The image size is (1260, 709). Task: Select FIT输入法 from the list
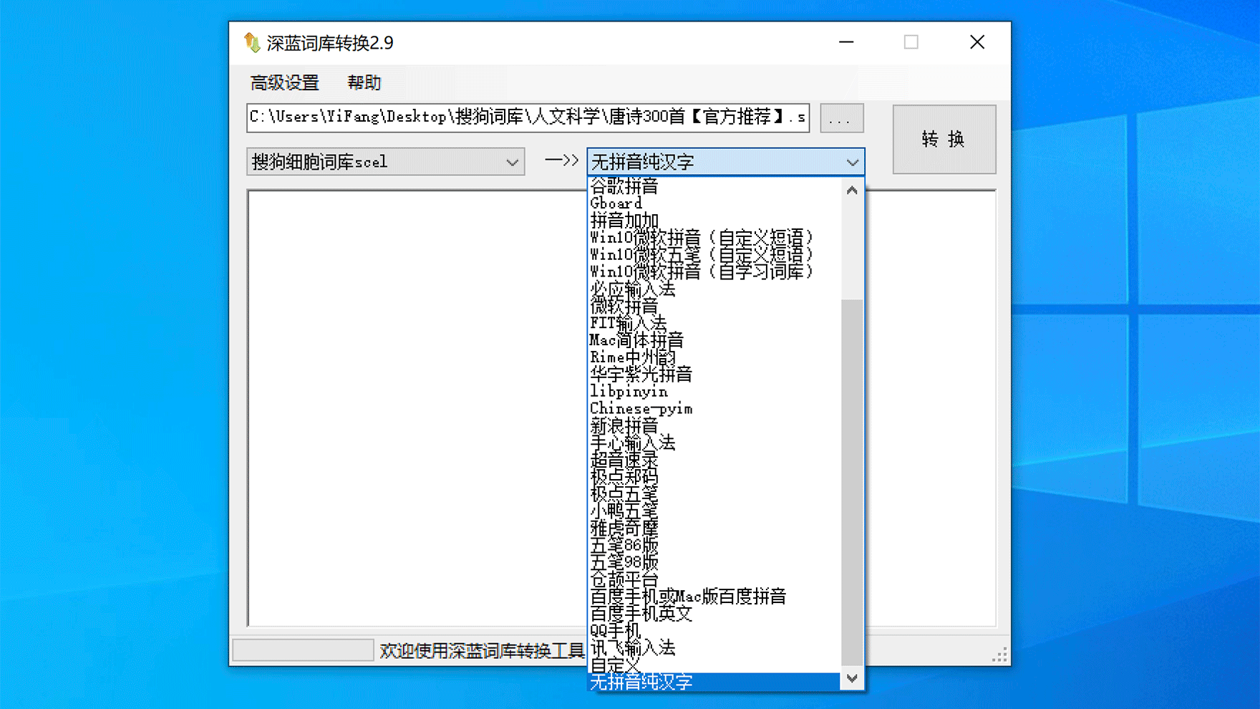[714, 324]
